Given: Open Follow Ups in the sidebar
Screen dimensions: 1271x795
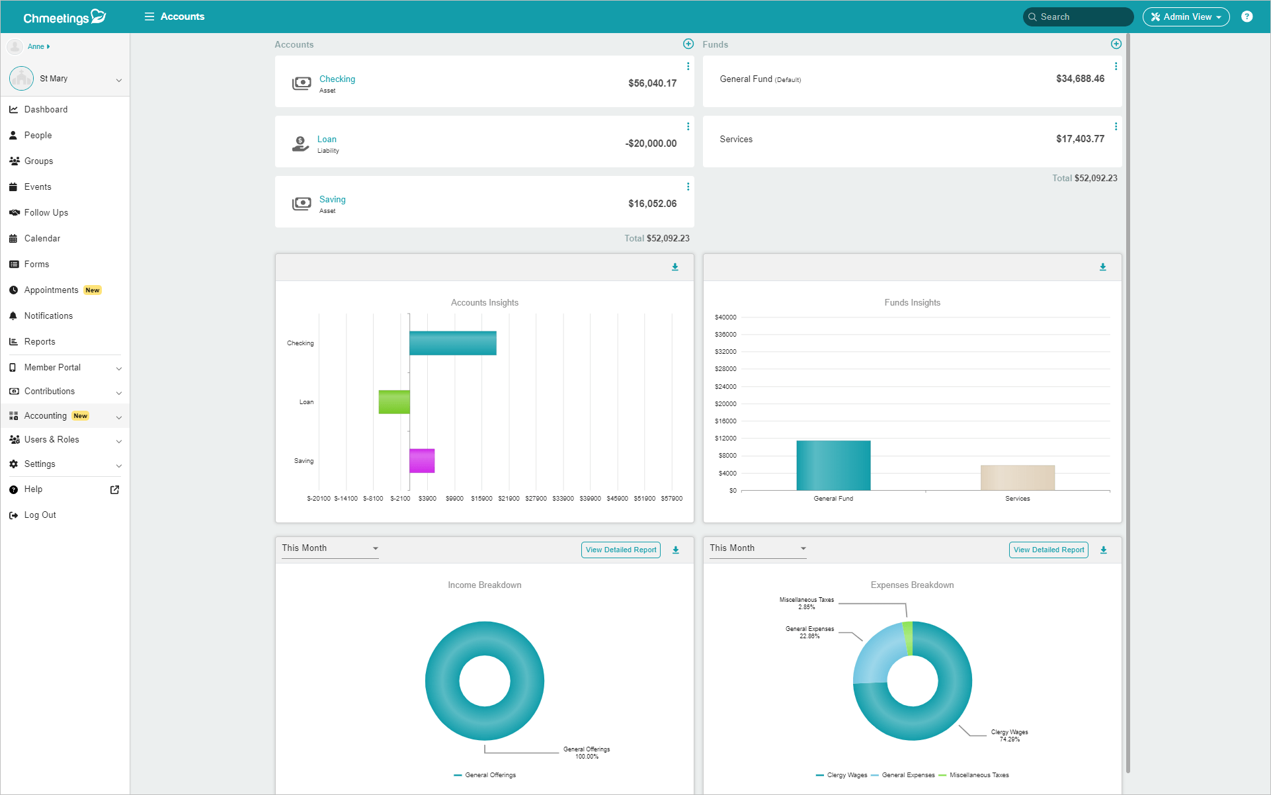Looking at the screenshot, I should pos(46,212).
